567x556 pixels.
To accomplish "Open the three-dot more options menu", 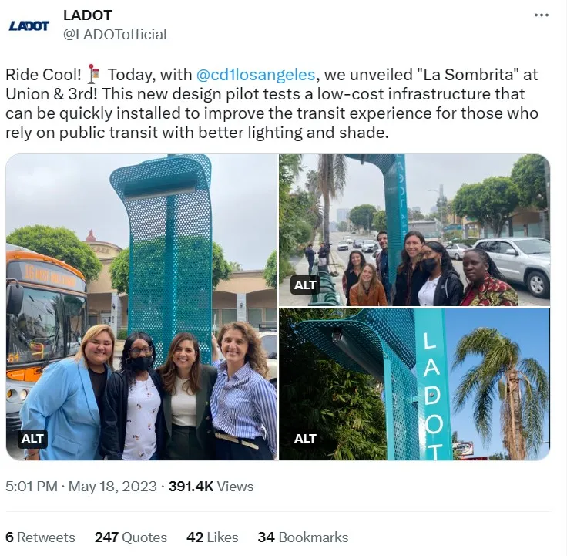I will pyautogui.click(x=542, y=15).
